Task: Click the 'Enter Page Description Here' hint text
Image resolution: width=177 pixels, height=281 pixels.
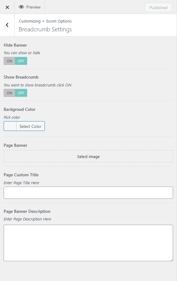Action: pyautogui.click(x=27, y=219)
